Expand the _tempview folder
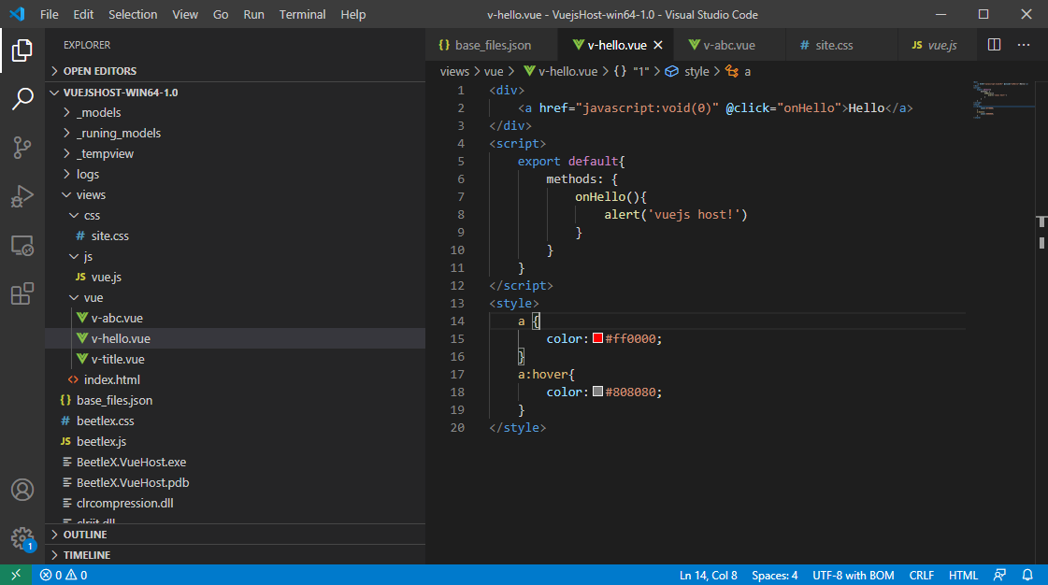1048x585 pixels. [235, 153]
